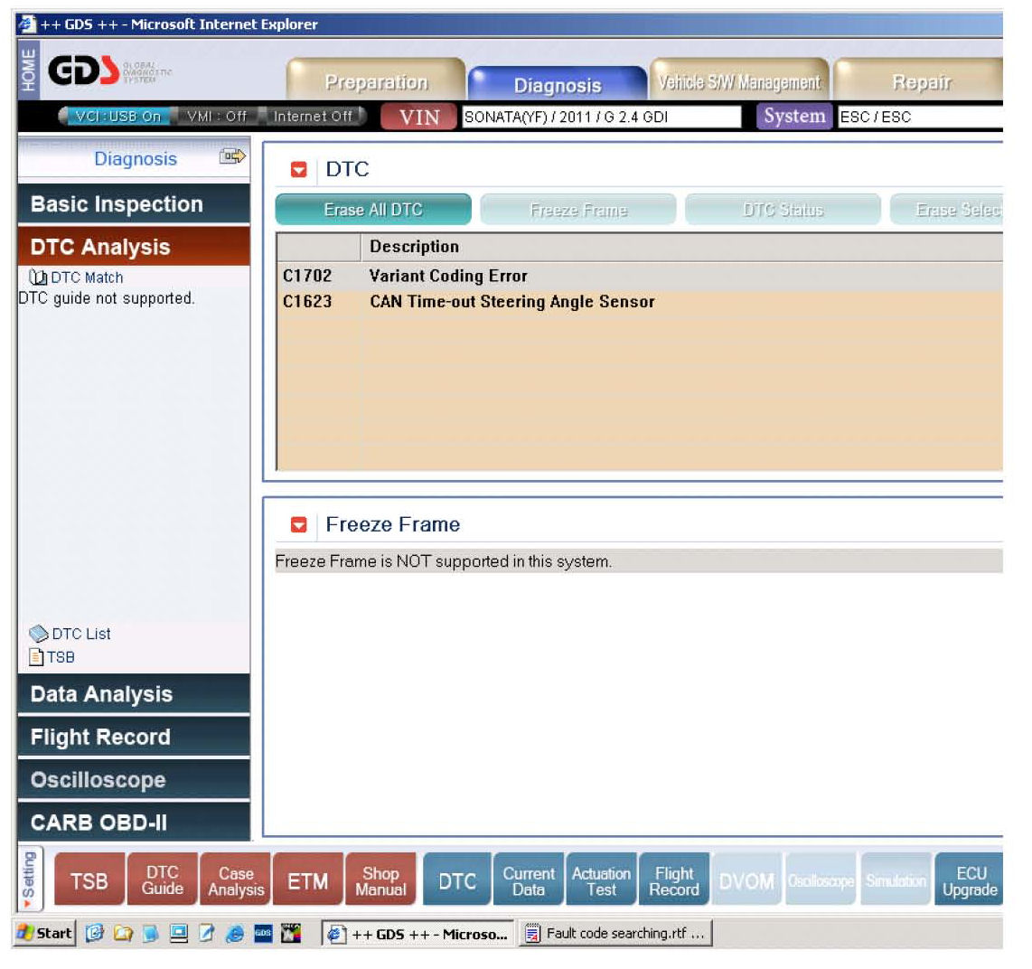The image size is (1032, 969).
Task: Open TSB document icon in sidebar
Action: (36, 657)
